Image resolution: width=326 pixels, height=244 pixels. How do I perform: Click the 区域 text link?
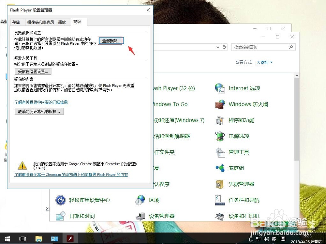154,200
